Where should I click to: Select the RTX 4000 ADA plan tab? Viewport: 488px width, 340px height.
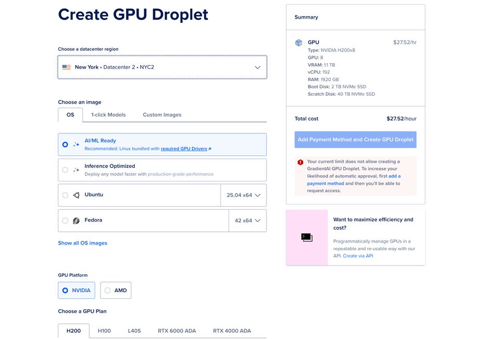(x=232, y=331)
